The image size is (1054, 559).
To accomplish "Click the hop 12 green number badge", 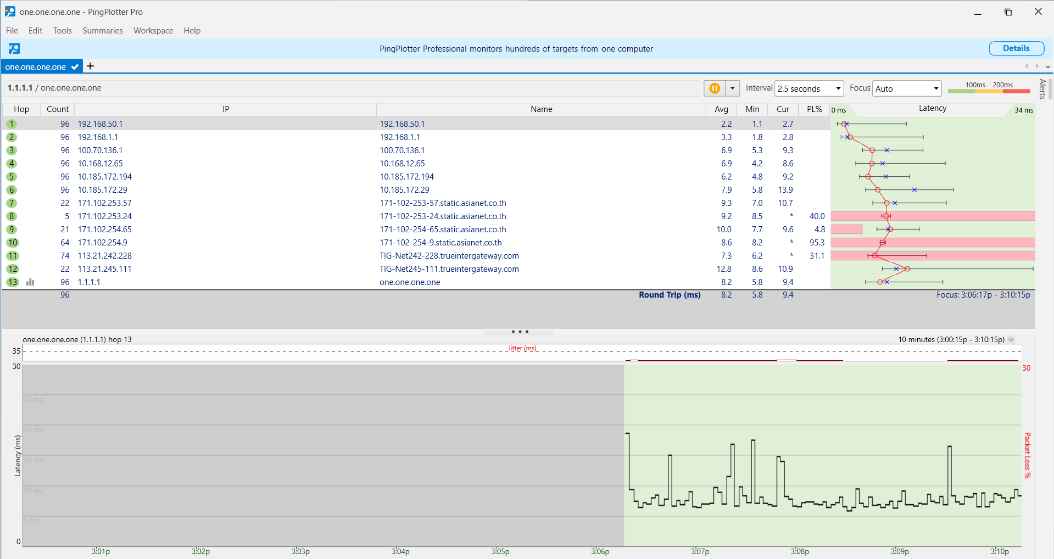I will (13, 269).
